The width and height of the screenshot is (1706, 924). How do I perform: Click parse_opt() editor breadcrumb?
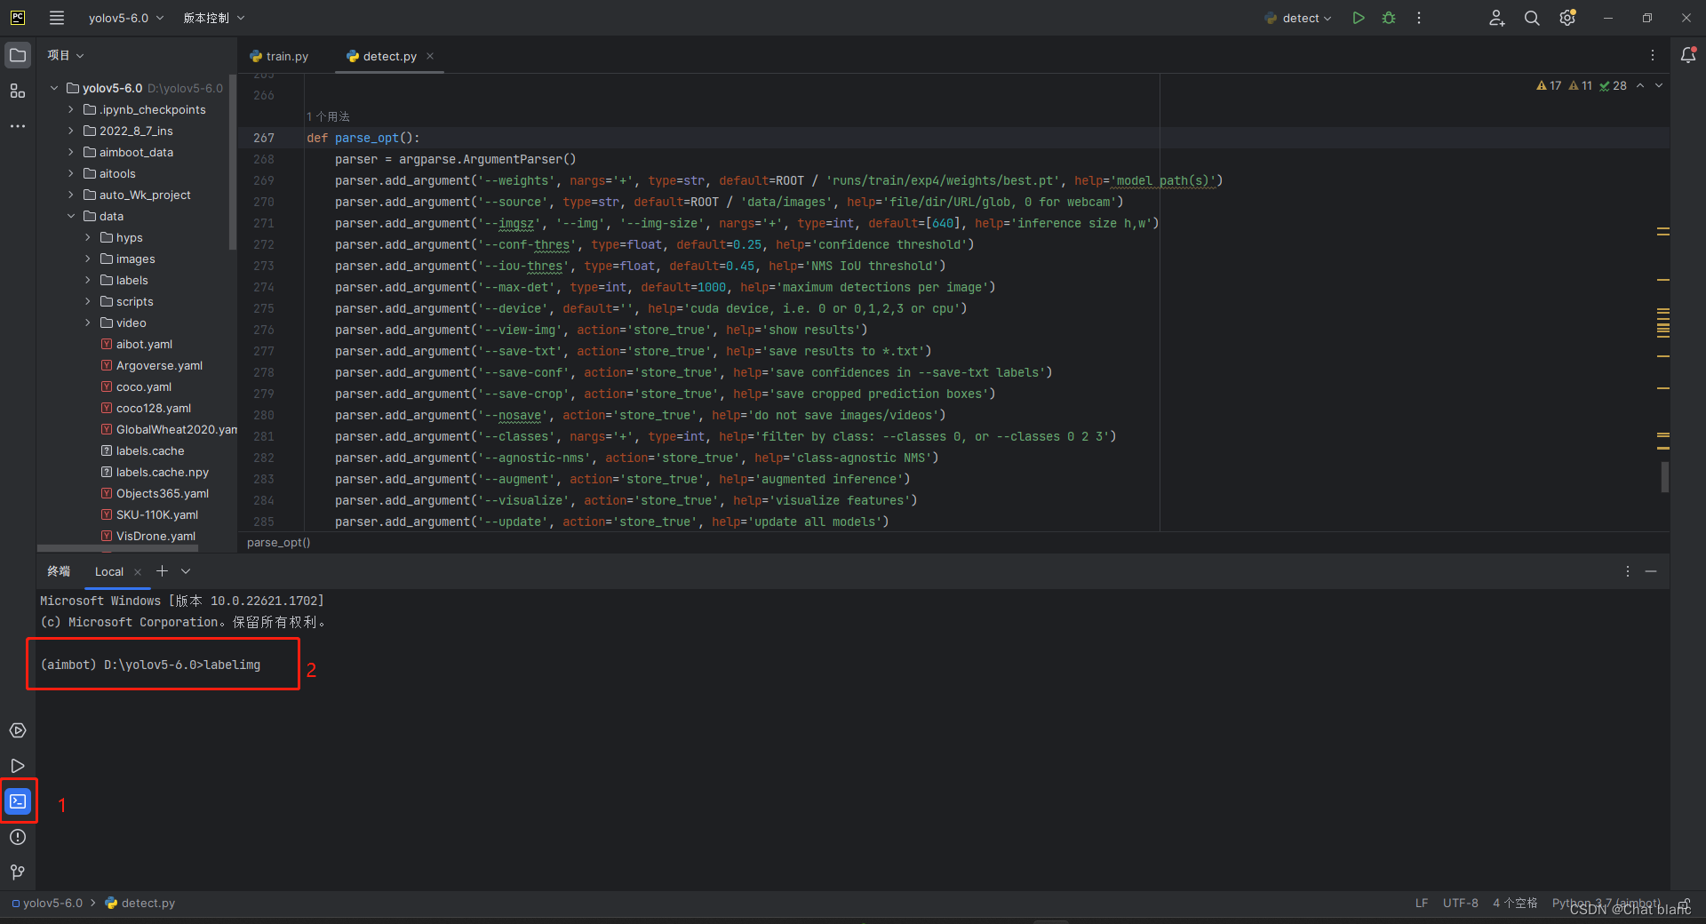[x=278, y=542]
